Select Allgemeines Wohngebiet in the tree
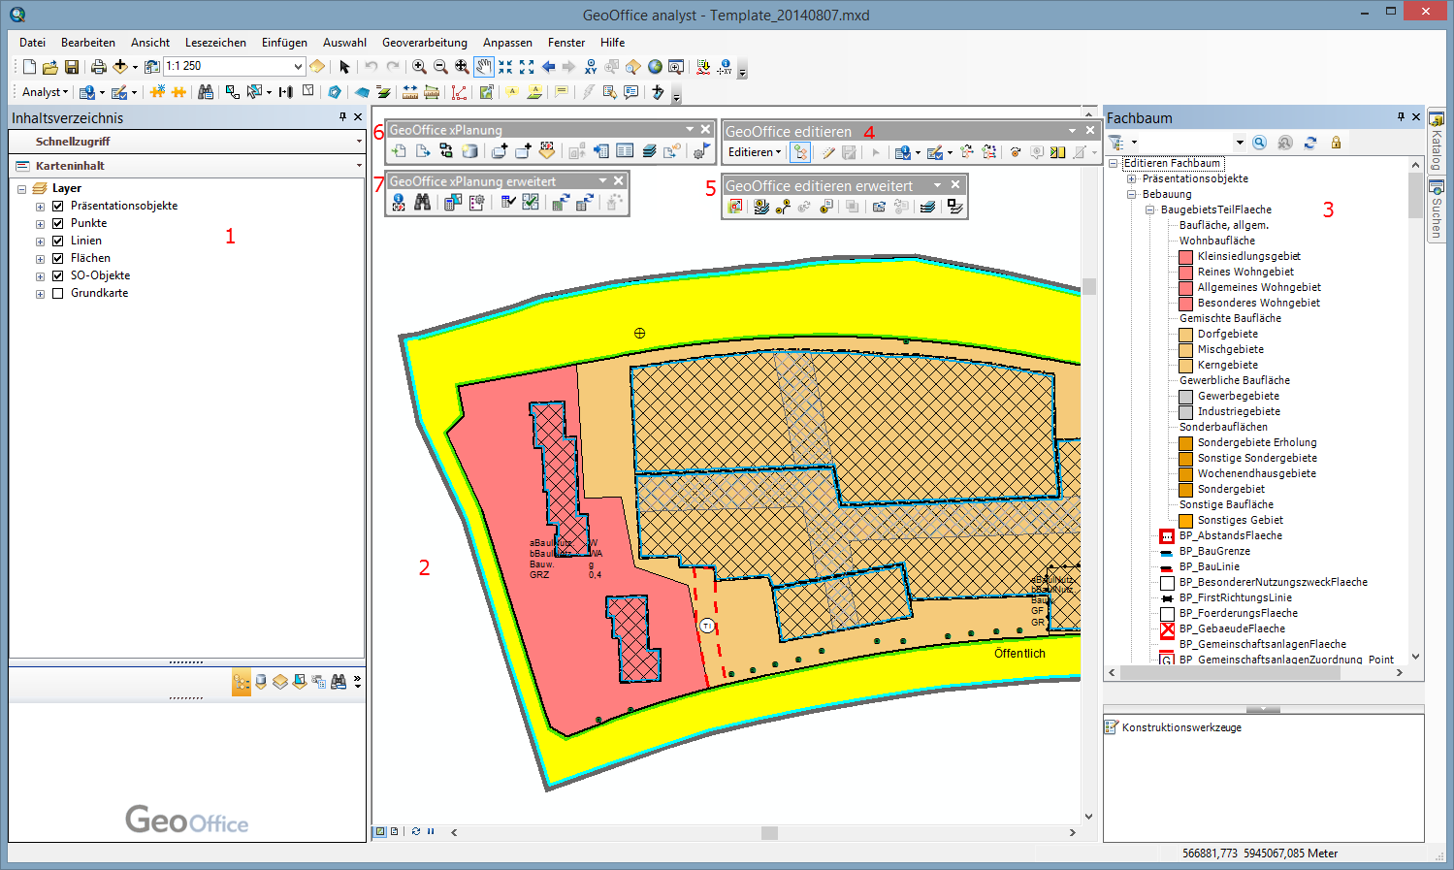Screen dimensions: 1454x870 (x=1258, y=287)
